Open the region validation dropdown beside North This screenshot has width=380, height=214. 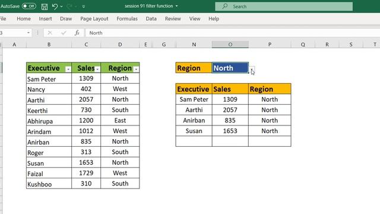pyautogui.click(x=252, y=69)
